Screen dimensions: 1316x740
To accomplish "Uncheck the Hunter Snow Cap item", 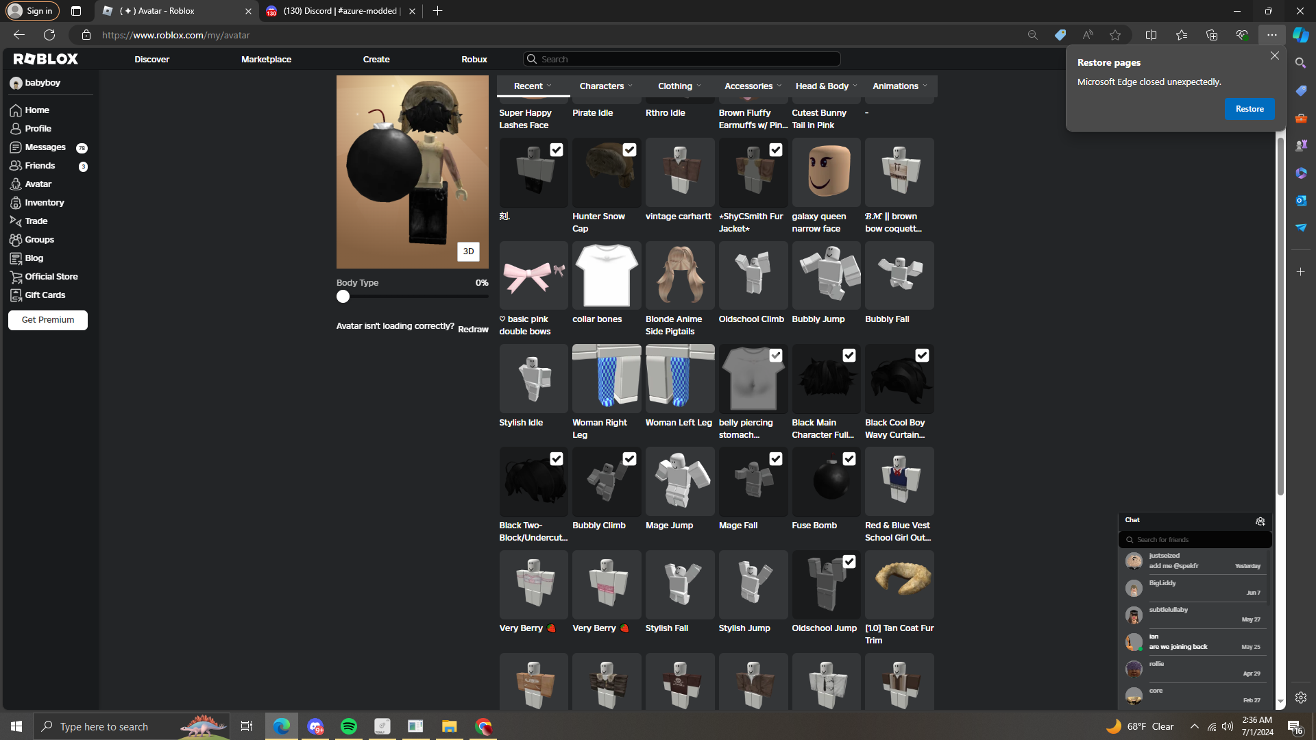I will (x=629, y=150).
